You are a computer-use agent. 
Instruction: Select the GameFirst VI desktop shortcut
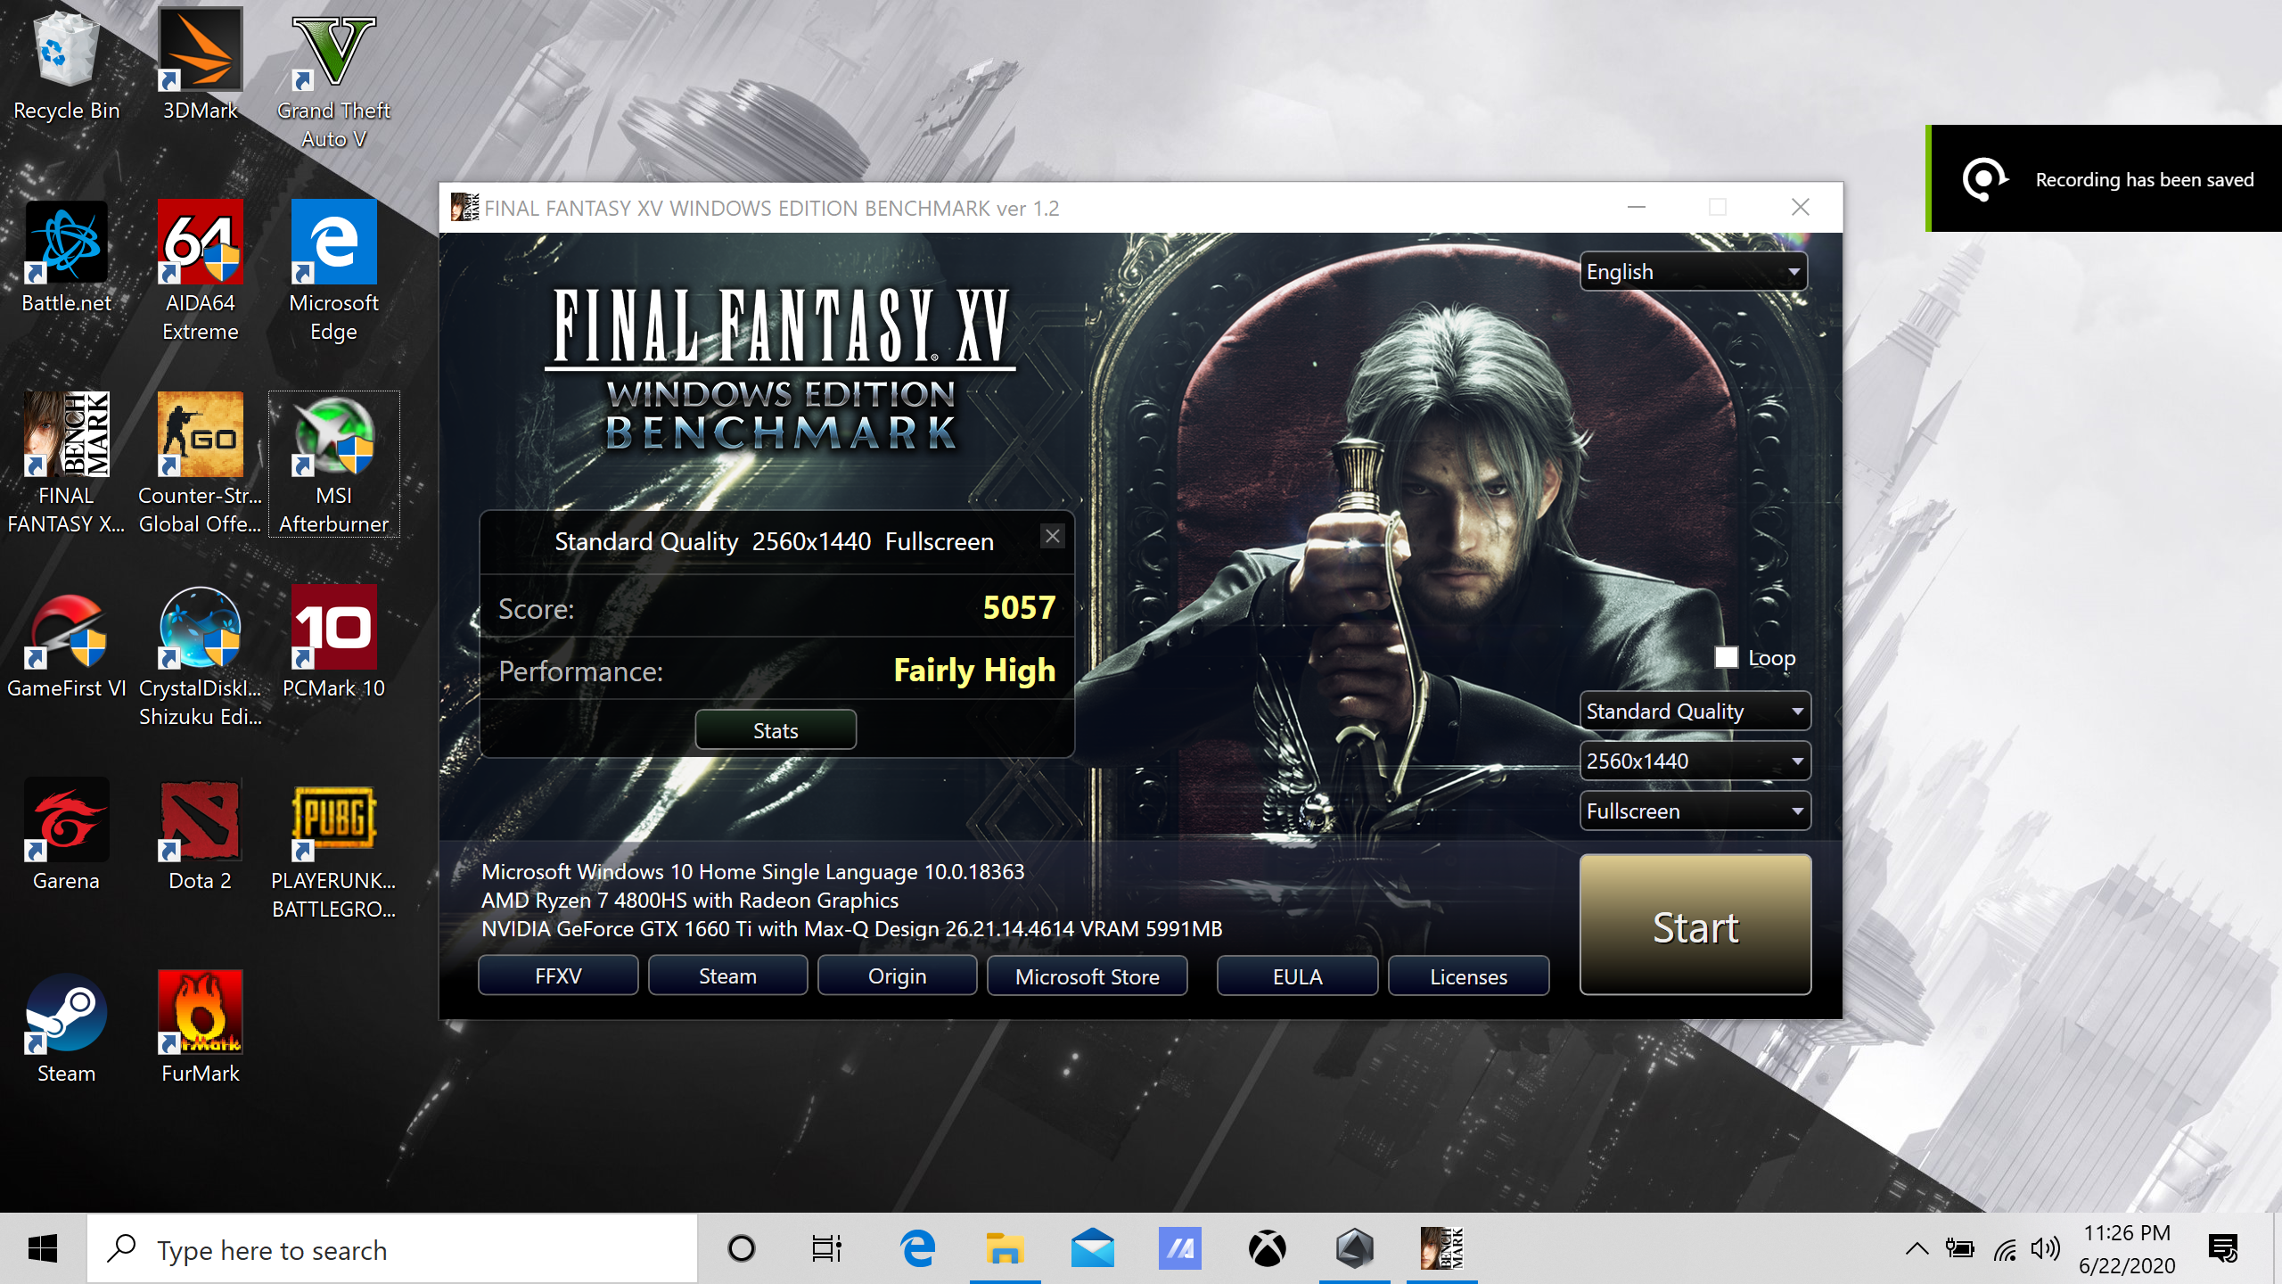66,644
